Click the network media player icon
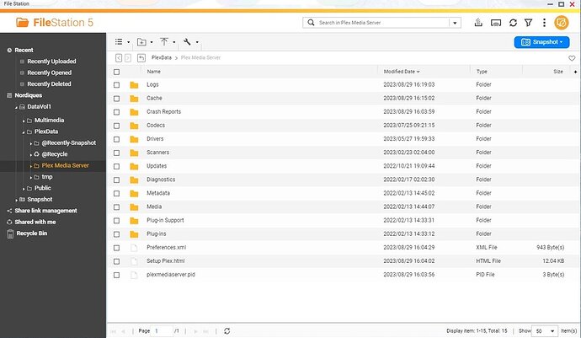 (x=496, y=23)
